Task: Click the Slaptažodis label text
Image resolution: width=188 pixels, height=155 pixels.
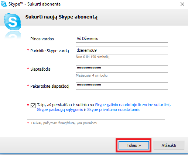Action: click(40, 69)
